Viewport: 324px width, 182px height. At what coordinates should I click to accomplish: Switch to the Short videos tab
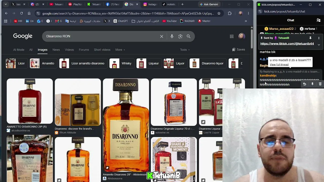point(102,50)
